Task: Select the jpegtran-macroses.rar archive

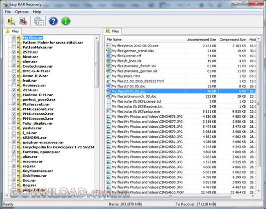Action: [x=43, y=142]
